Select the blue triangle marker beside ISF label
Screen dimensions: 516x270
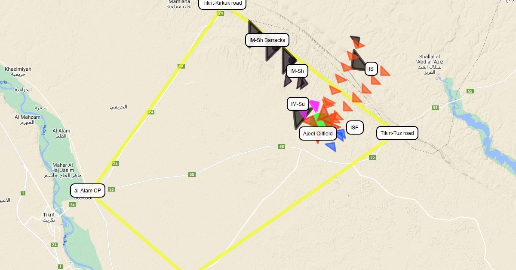pos(341,135)
